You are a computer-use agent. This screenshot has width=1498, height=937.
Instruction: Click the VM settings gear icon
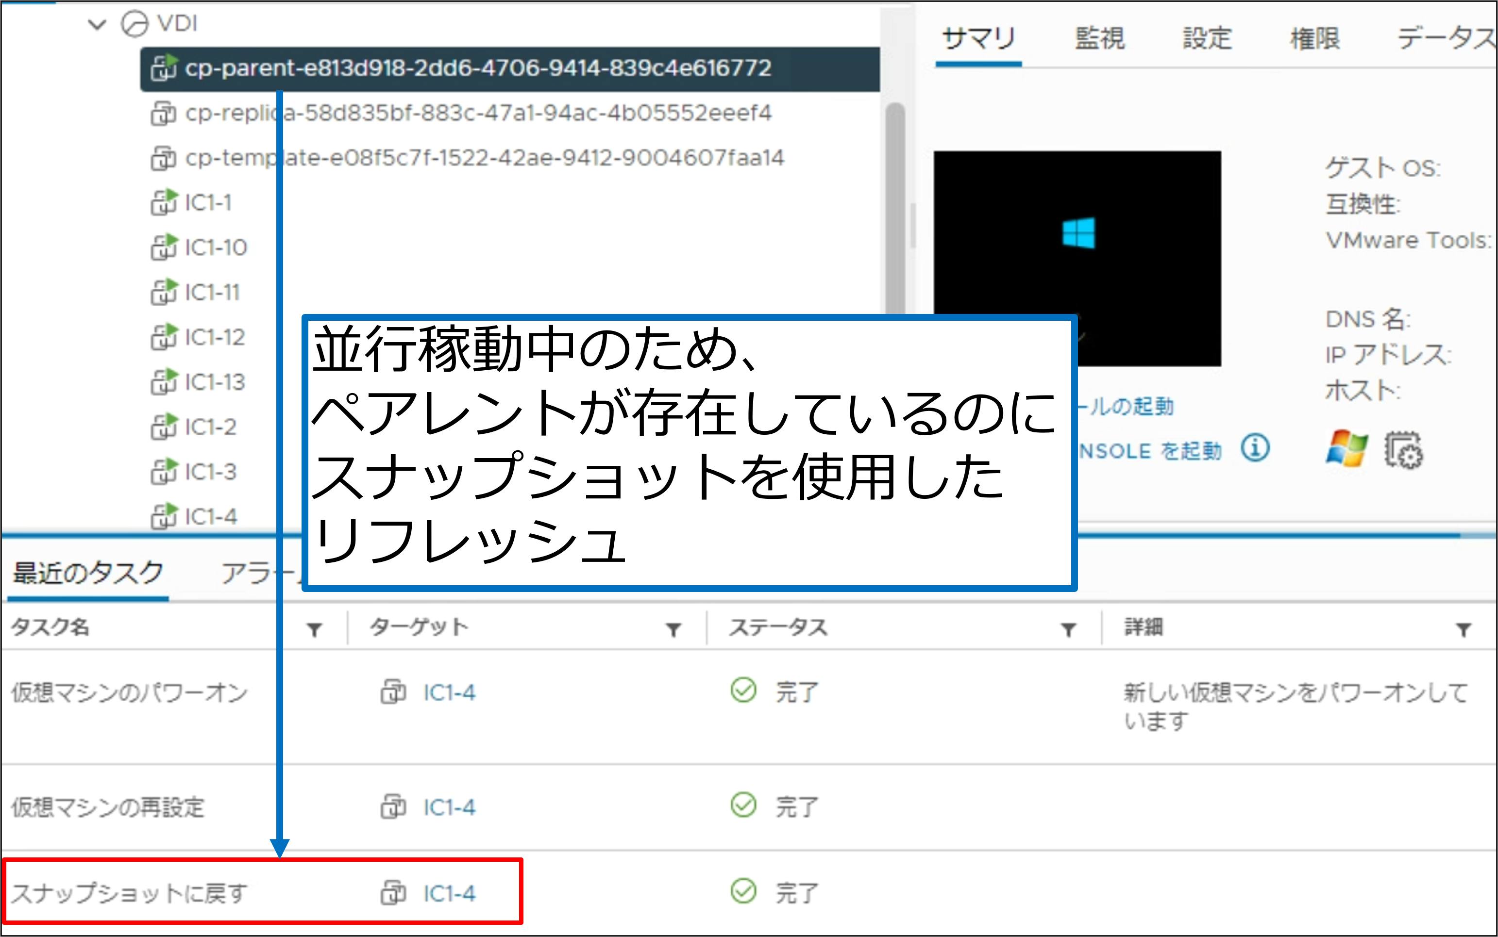click(x=1404, y=450)
